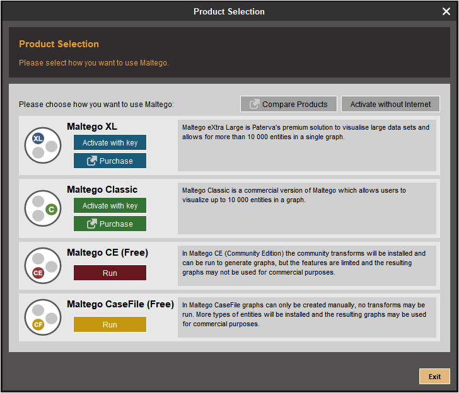Viewport: 459px width, 393px height.
Task: Activate Maltego Classic with key
Action: [x=110, y=205]
